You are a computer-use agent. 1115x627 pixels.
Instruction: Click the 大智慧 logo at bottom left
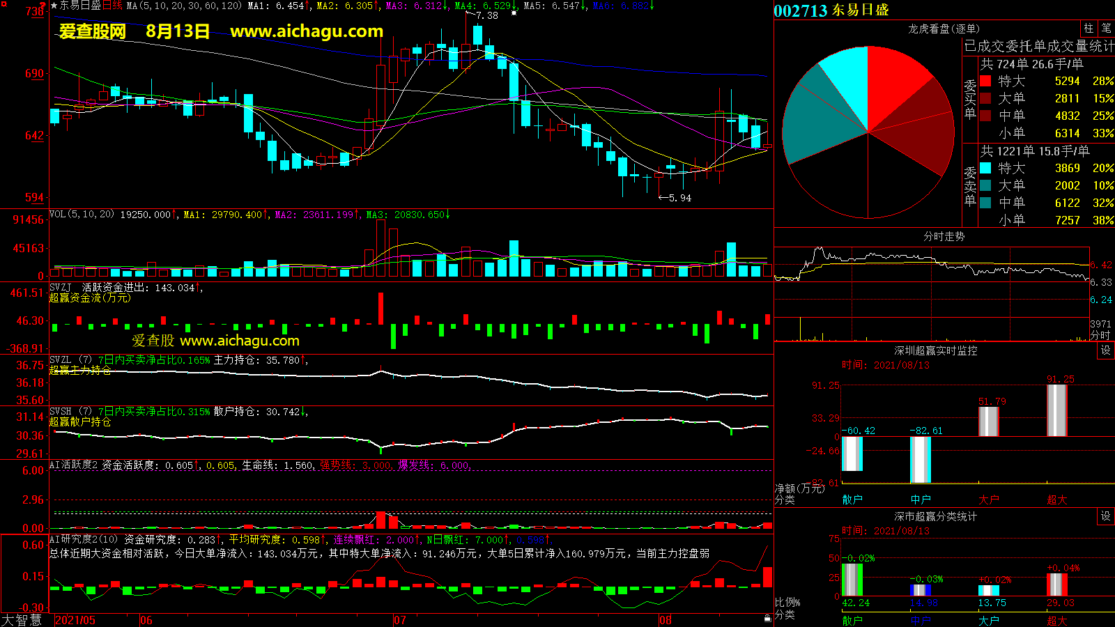coord(22,620)
